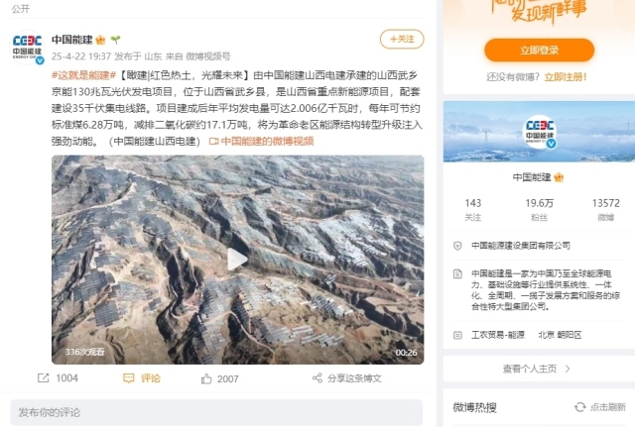
Task: Click the share icon 分享这条博文
Action: click(x=317, y=378)
